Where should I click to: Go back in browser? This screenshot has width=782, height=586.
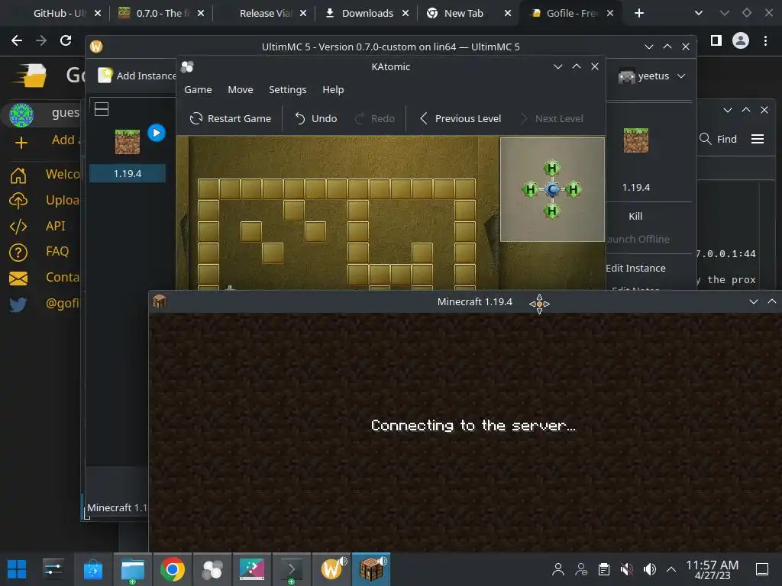pyautogui.click(x=17, y=40)
